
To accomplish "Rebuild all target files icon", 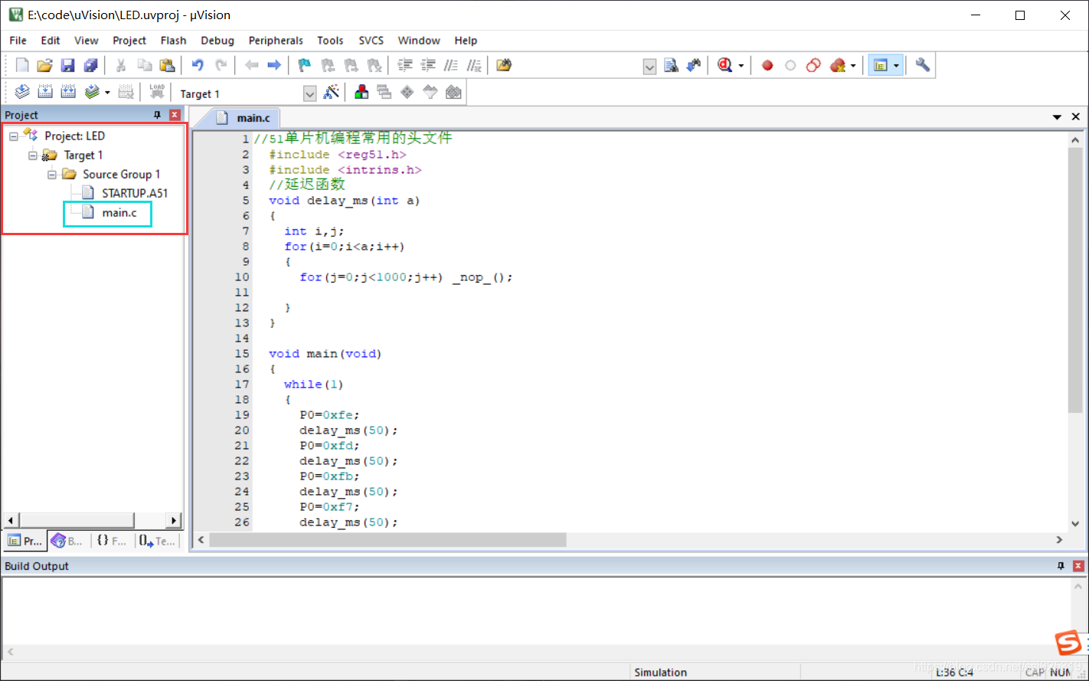I will pos(68,93).
